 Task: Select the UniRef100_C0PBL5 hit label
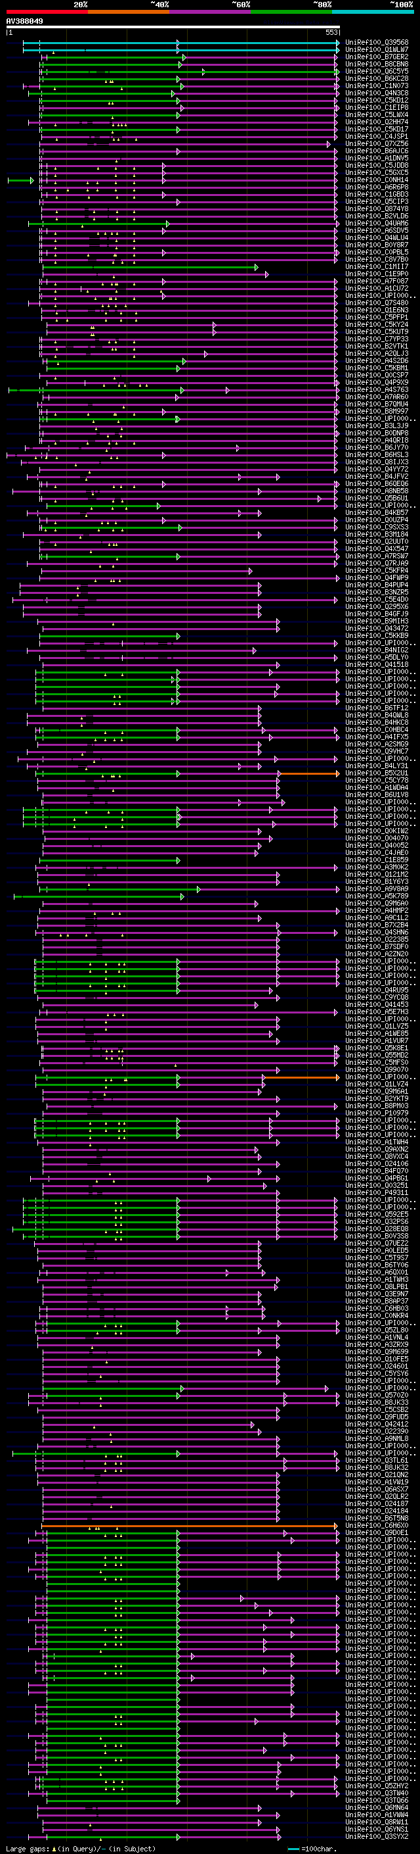[376, 253]
